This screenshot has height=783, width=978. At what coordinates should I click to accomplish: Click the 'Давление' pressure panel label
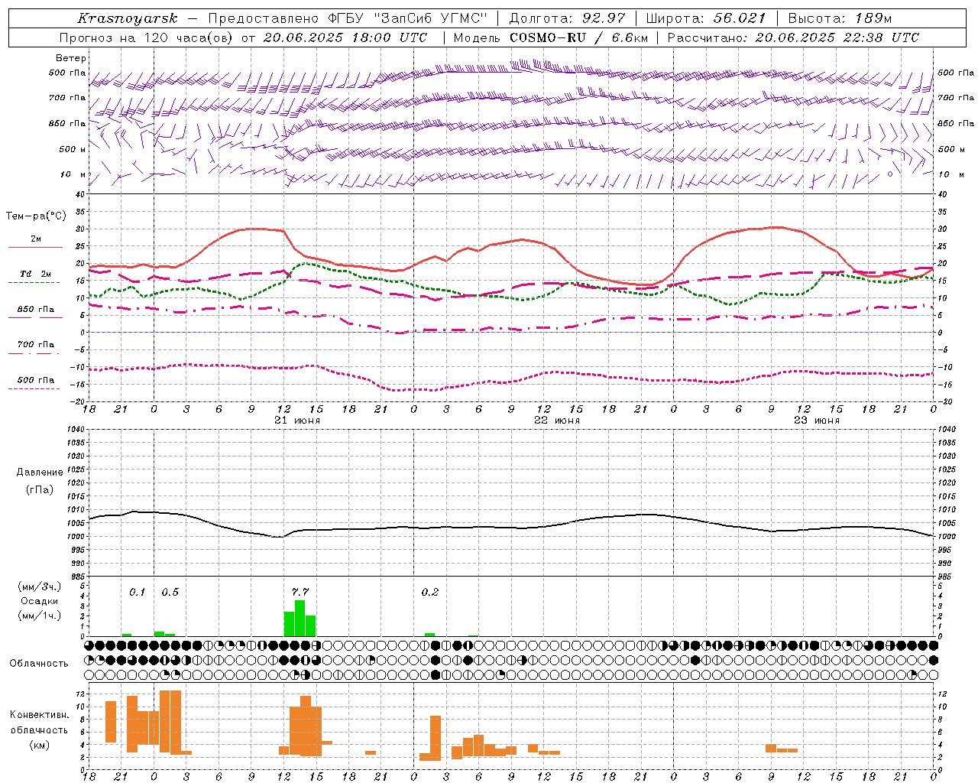(x=40, y=473)
